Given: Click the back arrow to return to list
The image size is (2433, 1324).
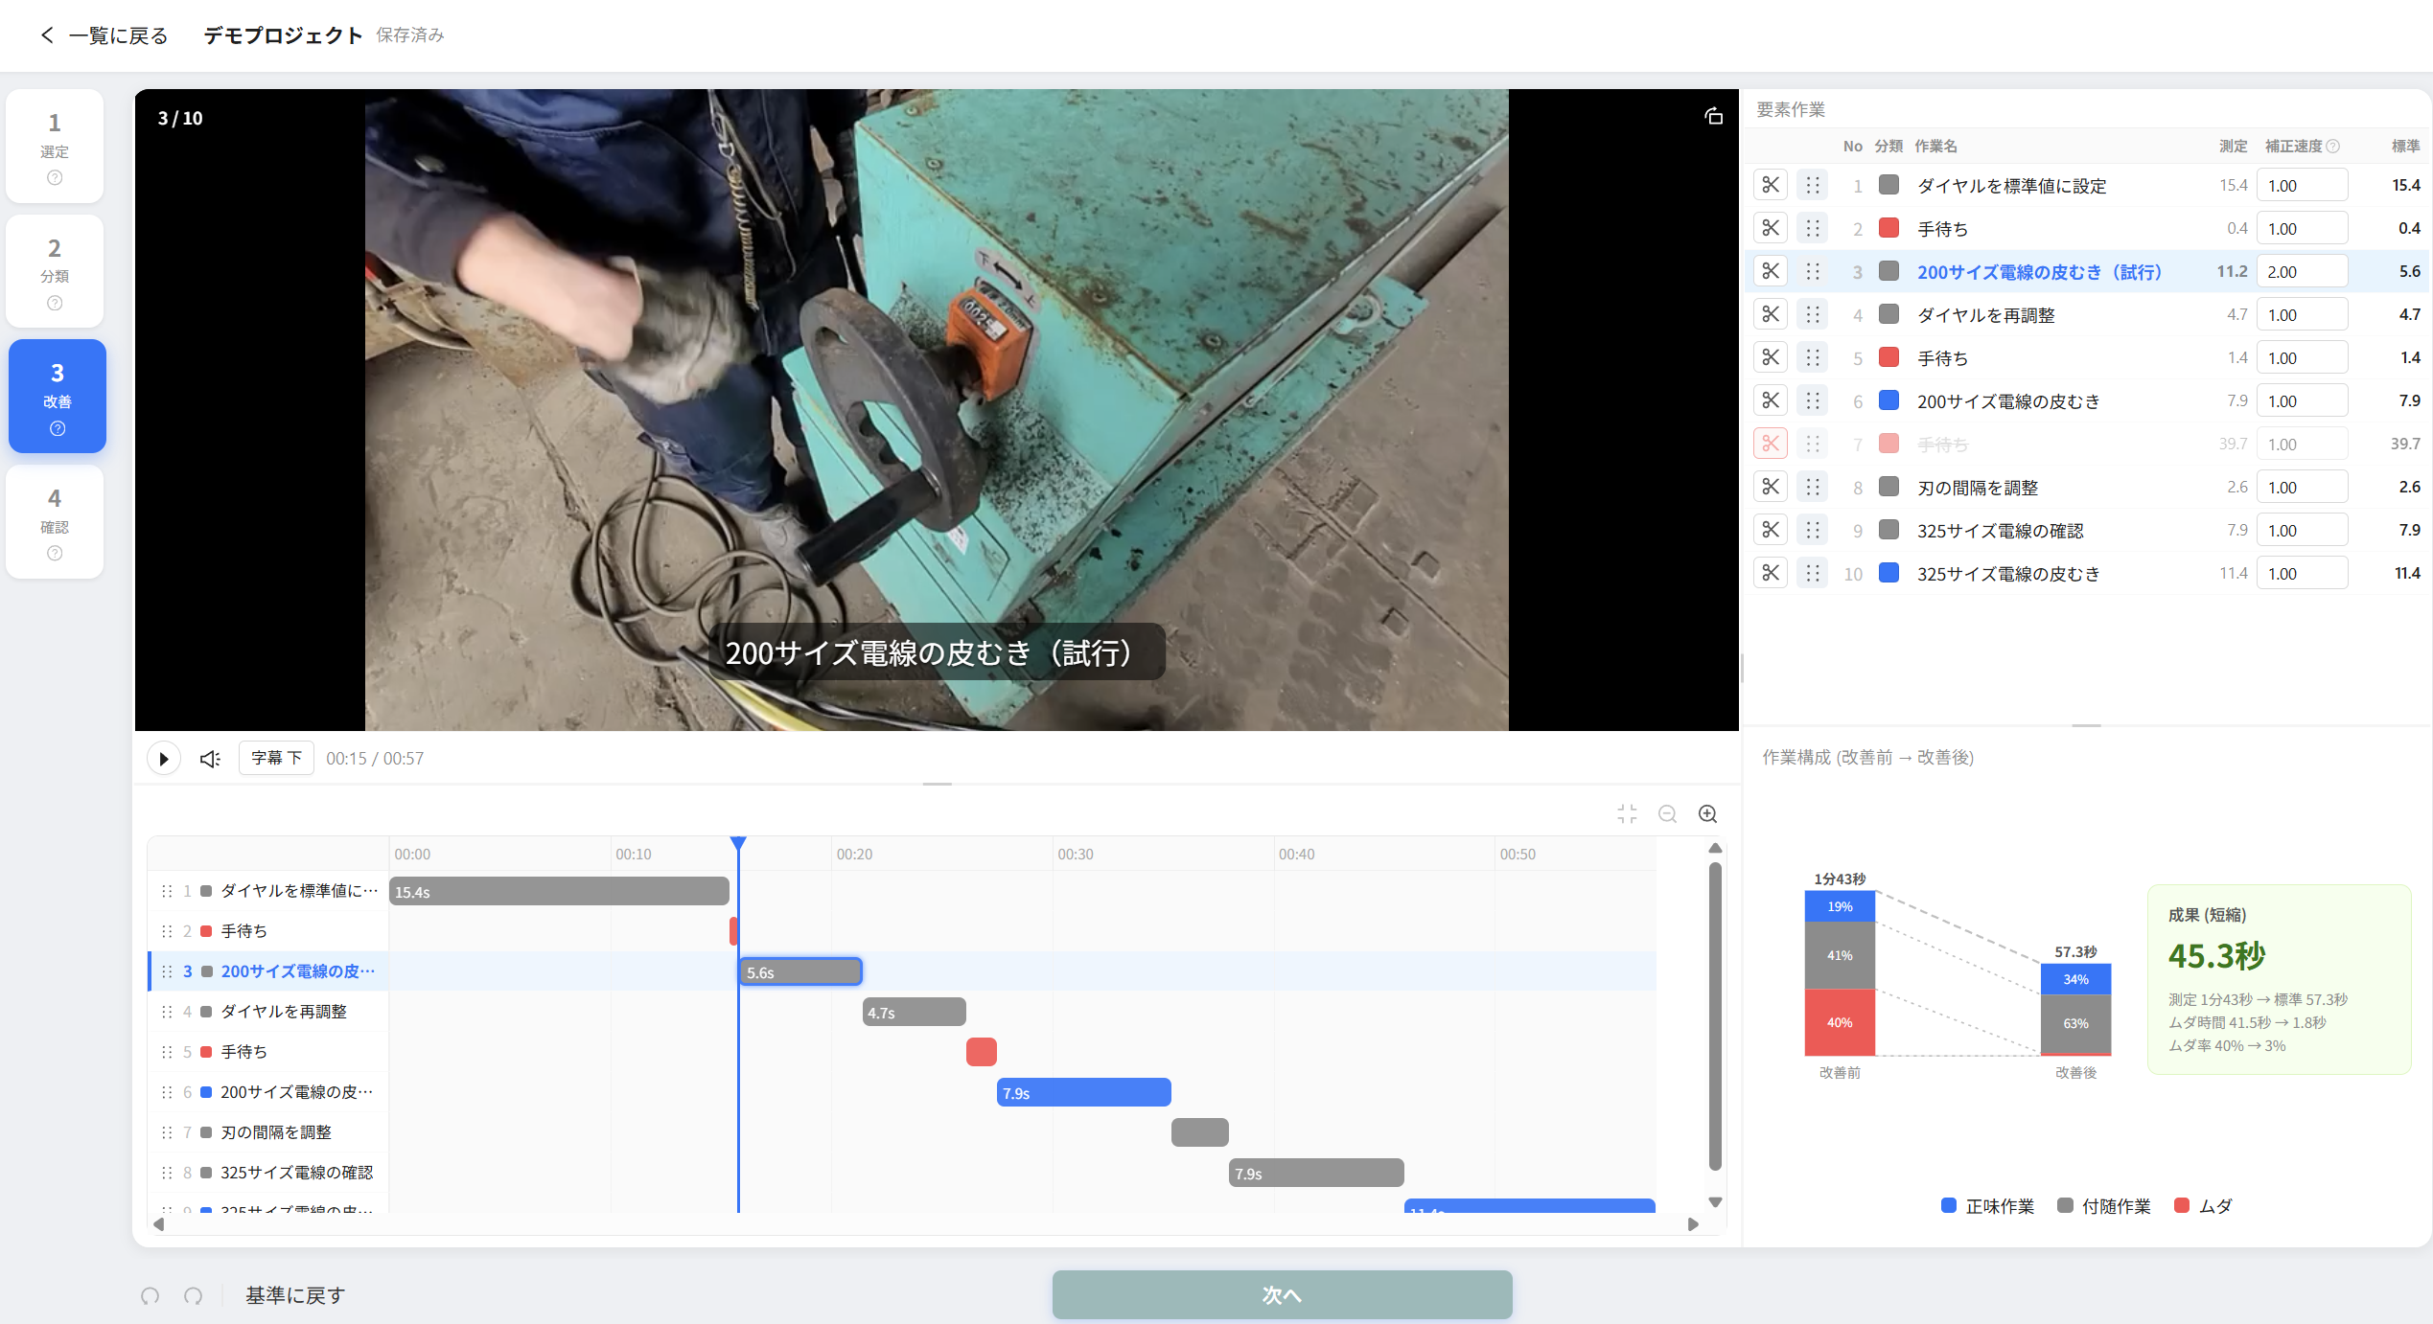Looking at the screenshot, I should point(47,35).
